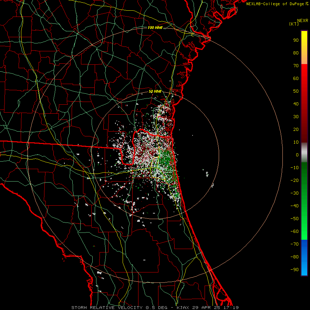Select the -70 knot scale label

294,244
